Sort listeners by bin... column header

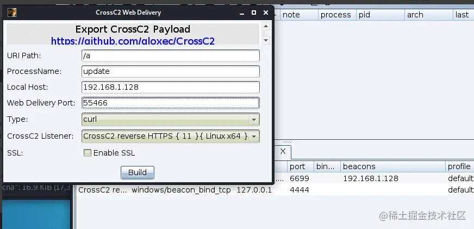click(x=327, y=166)
